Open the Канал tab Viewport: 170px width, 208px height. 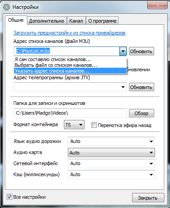point(76,21)
